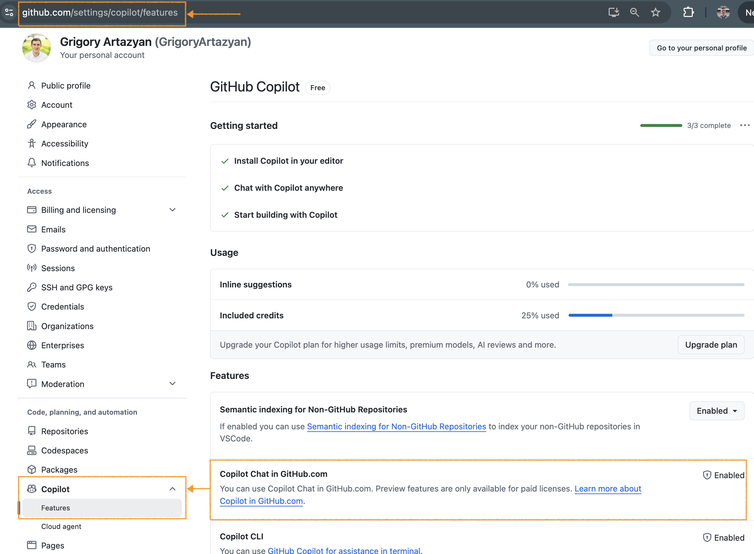Click Install Copilot in your editor item
The height and width of the screenshot is (554, 754).
tap(288, 161)
